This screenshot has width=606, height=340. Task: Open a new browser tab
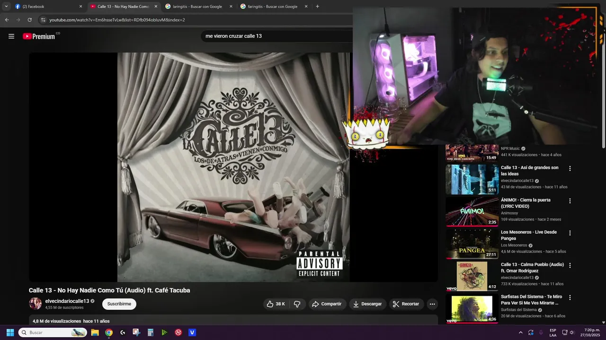(x=317, y=7)
